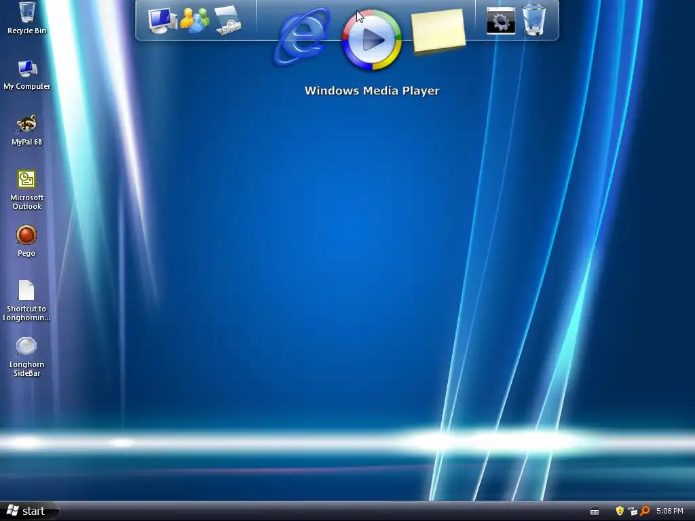Open the yellow security shield tray icon
695x521 pixels.
[x=620, y=511]
